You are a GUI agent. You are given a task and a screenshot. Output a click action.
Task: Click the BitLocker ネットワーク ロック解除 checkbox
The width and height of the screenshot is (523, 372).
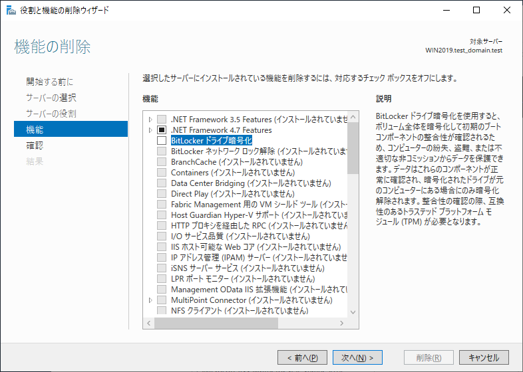162,151
